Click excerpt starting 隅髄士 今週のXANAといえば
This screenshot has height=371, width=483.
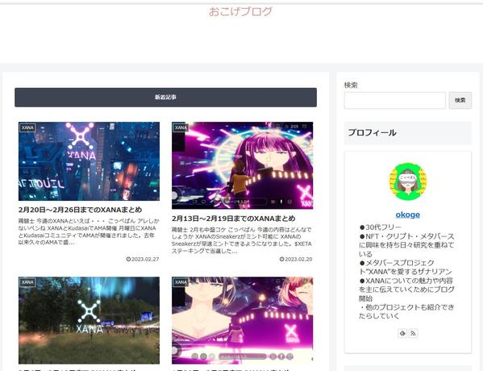pyautogui.click(x=89, y=231)
